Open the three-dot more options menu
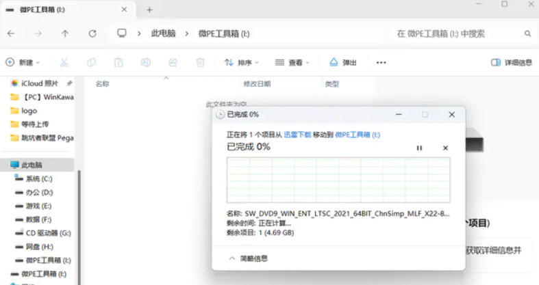This screenshot has height=285, width=539. click(381, 62)
